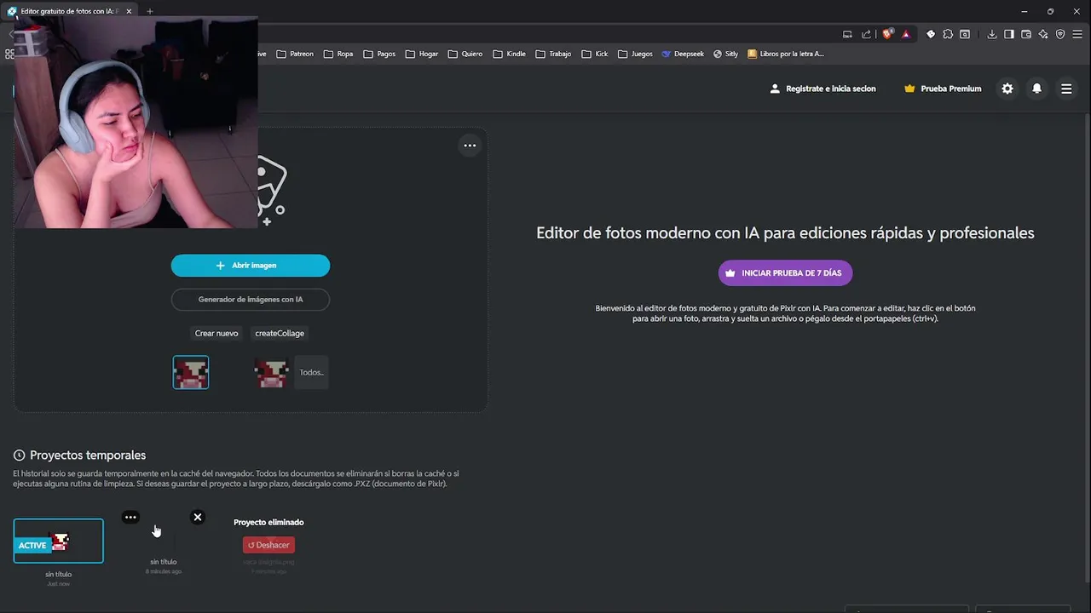The image size is (1091, 613).
Task: Close the Editor gratuito de fotos tab
Action: [129, 11]
